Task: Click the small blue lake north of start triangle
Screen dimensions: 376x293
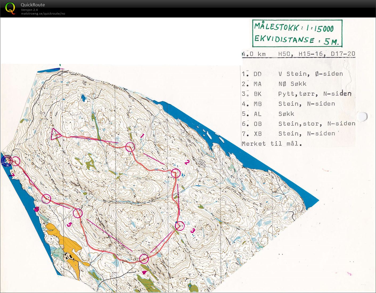Action: pyautogui.click(x=83, y=98)
